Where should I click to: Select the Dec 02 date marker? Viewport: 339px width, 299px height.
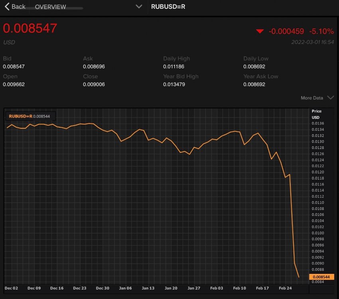pos(11,288)
